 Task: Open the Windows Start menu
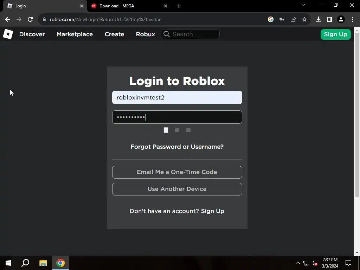8,263
